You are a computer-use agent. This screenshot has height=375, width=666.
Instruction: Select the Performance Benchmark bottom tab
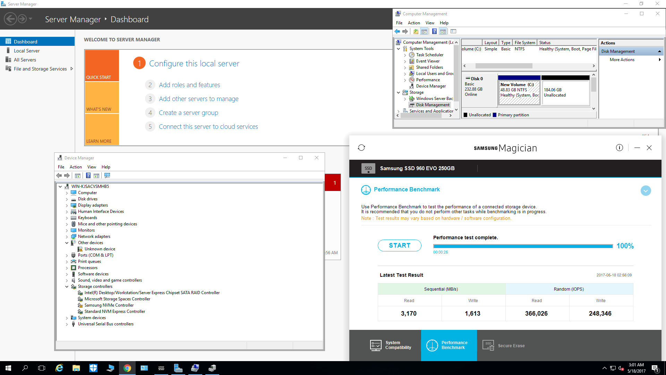[x=449, y=345]
